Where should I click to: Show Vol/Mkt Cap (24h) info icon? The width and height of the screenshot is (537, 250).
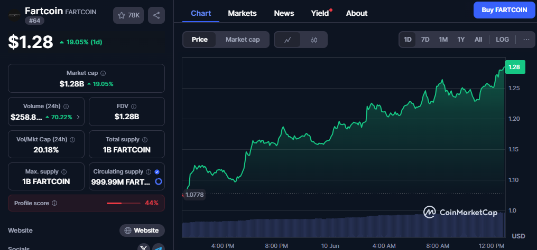click(x=72, y=139)
